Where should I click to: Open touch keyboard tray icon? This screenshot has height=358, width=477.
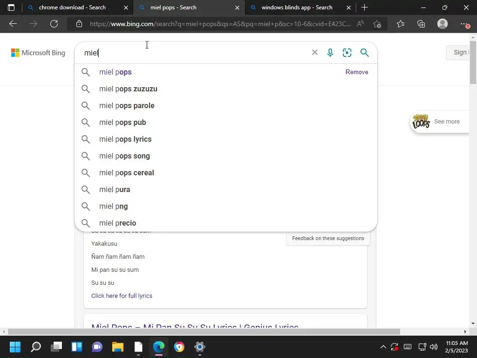point(408,347)
